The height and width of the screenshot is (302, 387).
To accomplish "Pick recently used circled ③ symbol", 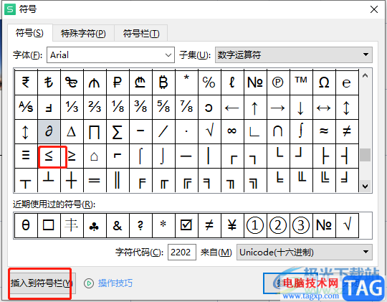I will pyautogui.click(x=301, y=225).
